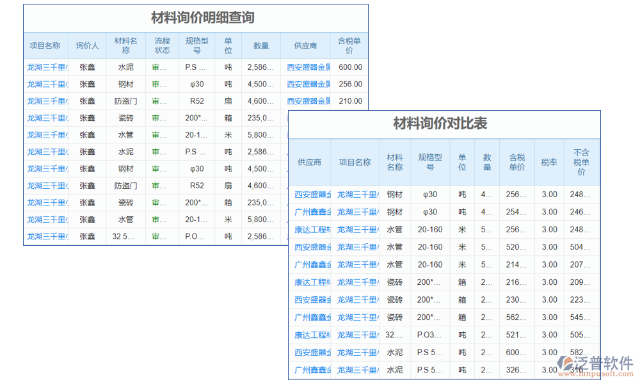Open project link in the first 明细查询 row
The width and height of the screenshot is (640, 384).
(47, 67)
